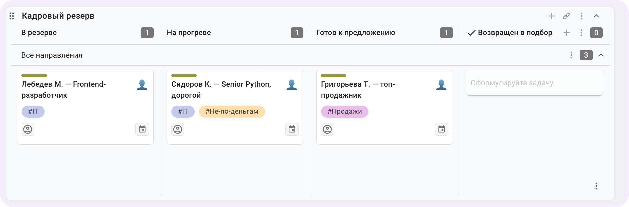Add task in Возвращён в подбор column

pos(567,33)
